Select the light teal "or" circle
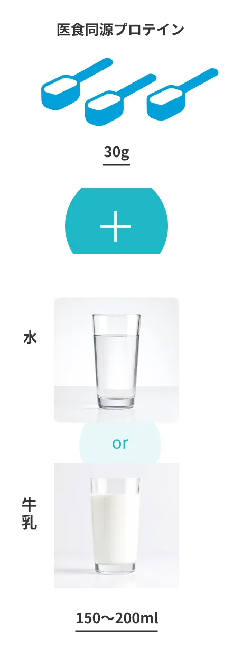233x656 pixels. click(x=120, y=443)
